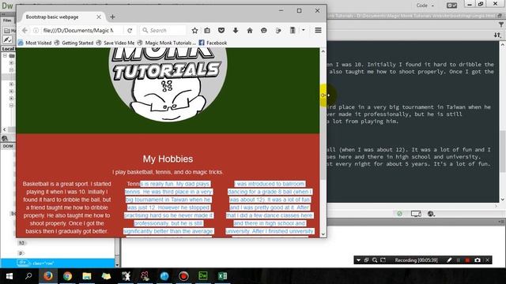
Task: Click the recorder region select icon
Action: [383, 260]
